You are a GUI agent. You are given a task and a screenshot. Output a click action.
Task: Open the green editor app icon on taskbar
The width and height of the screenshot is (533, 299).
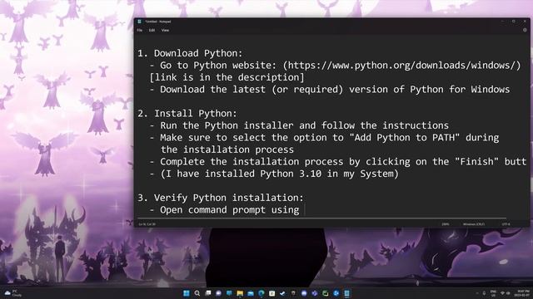(326, 293)
